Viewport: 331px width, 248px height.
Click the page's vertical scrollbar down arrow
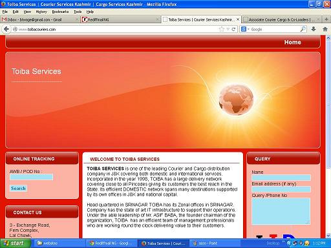click(x=328, y=236)
